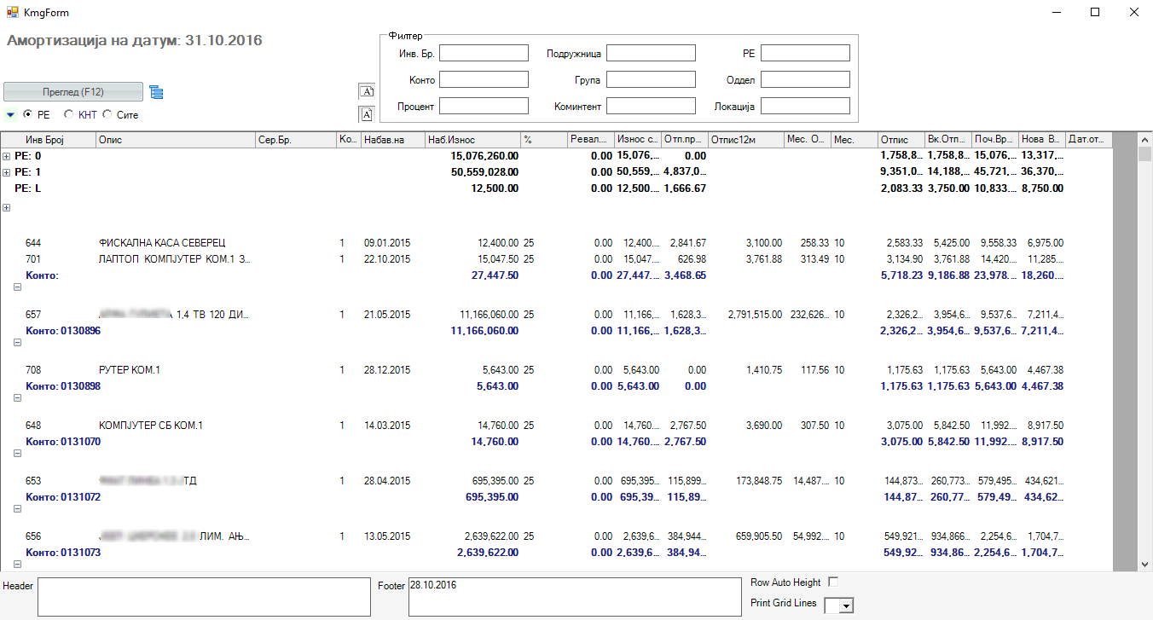This screenshot has height=620, width=1153.
Task: Switch grouping to the Сите option
Action: [107, 114]
